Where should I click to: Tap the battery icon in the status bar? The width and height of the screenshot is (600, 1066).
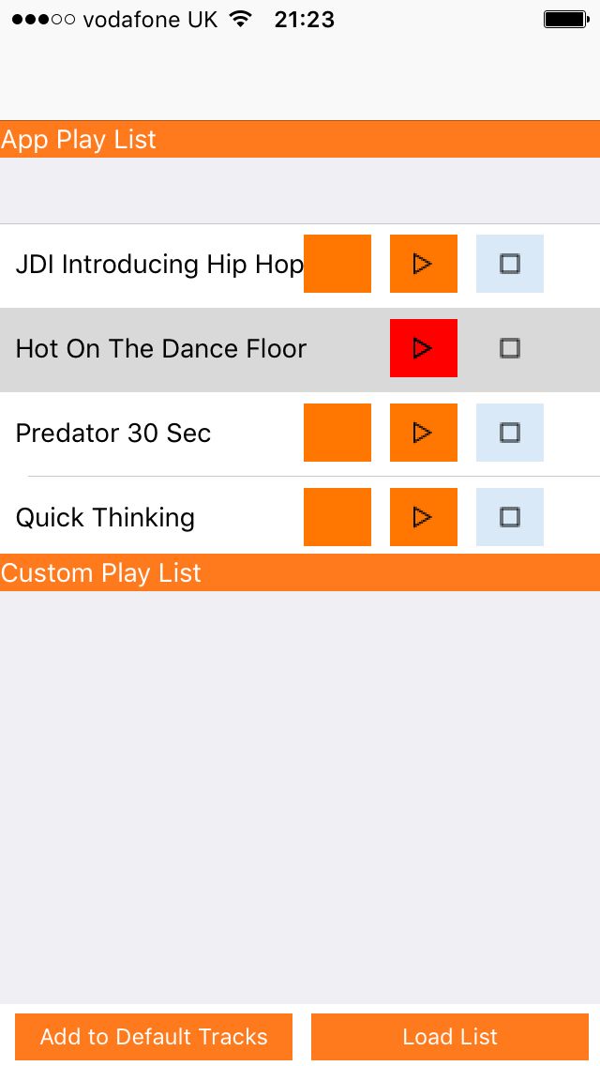565,20
